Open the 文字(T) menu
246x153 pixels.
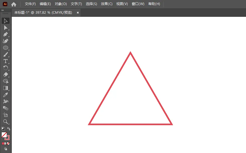pos(76,4)
